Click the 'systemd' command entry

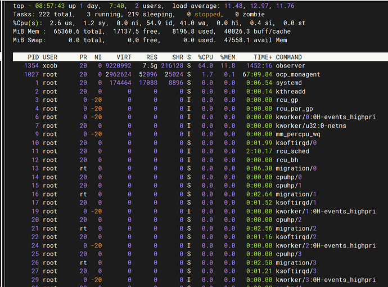pyautogui.click(x=288, y=83)
